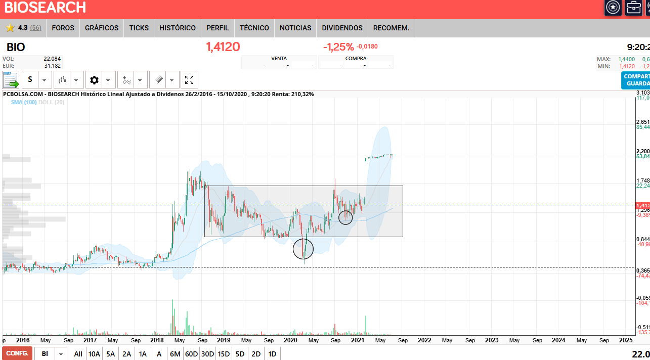Select the A time range

pos(159,354)
